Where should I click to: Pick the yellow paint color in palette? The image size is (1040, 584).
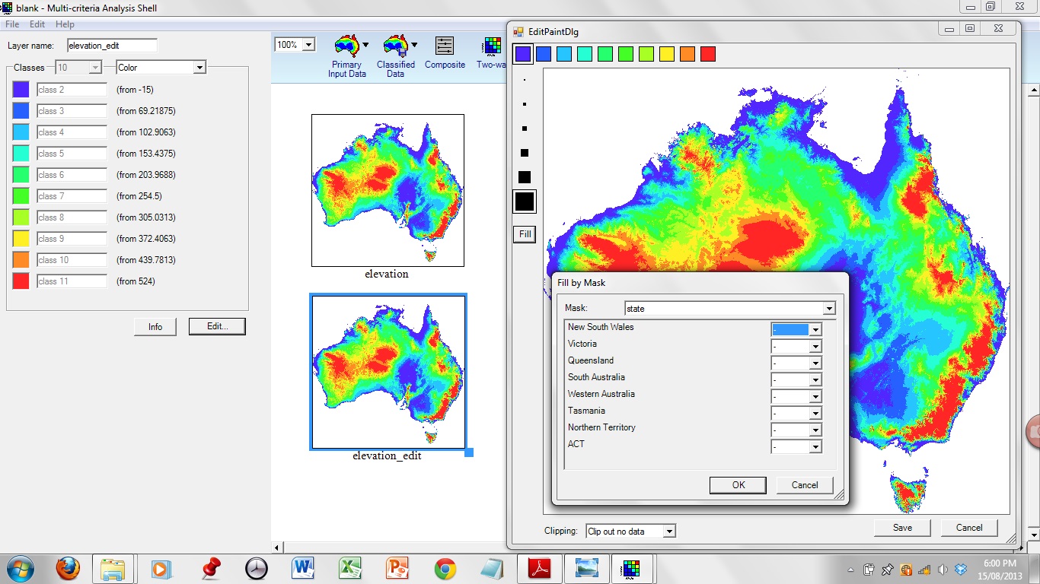tap(667, 54)
